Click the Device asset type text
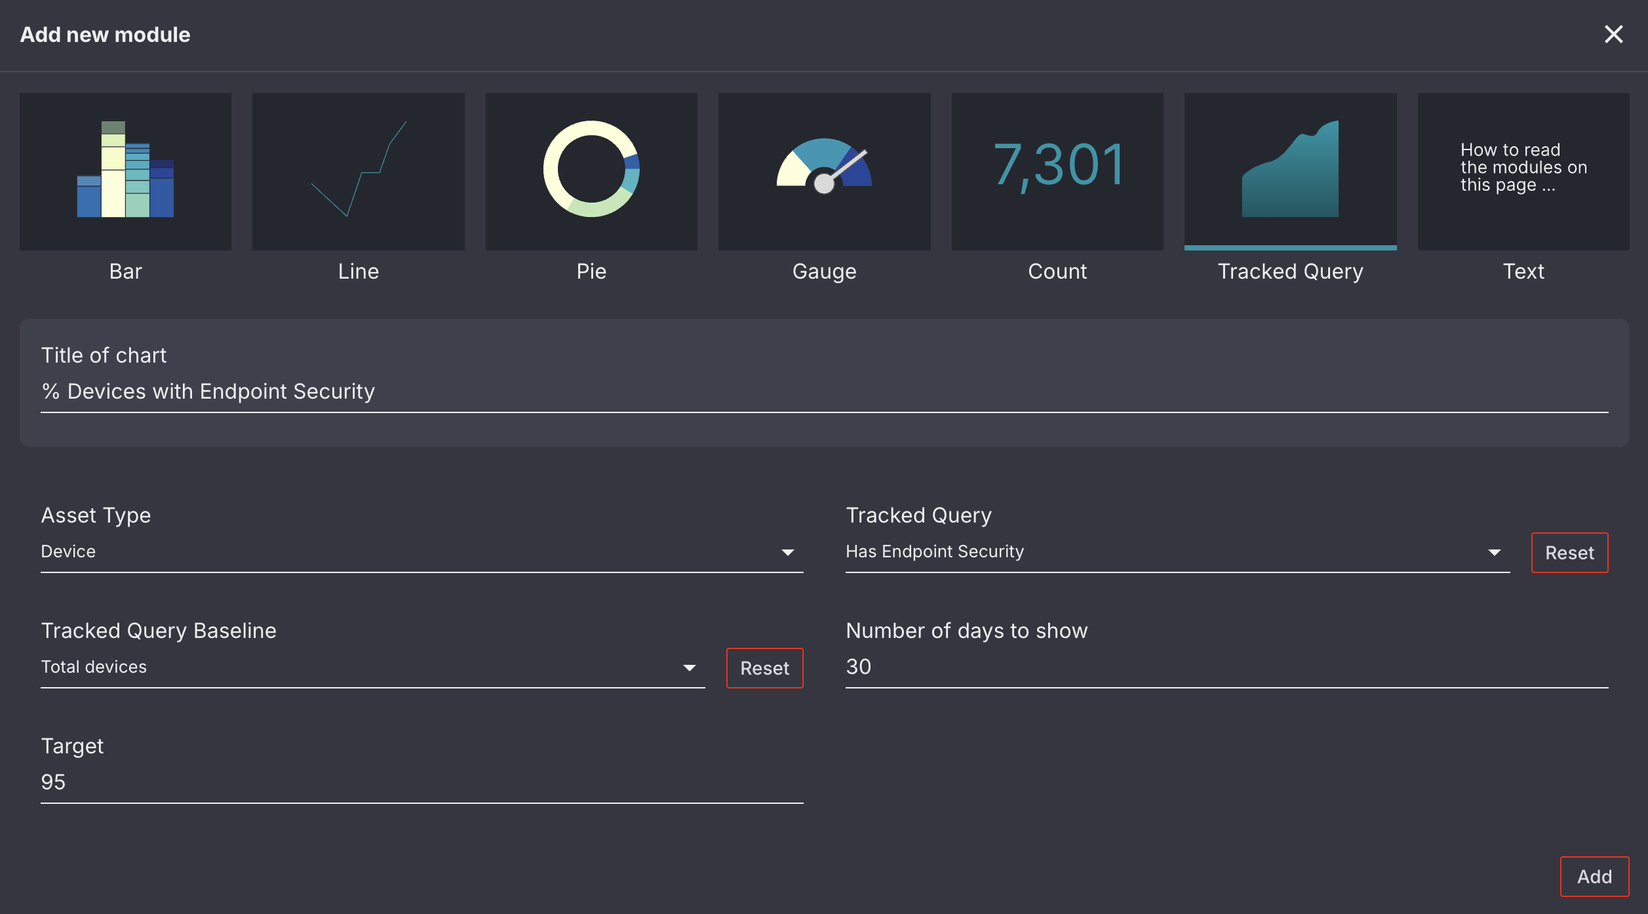This screenshot has width=1648, height=914. tap(68, 551)
